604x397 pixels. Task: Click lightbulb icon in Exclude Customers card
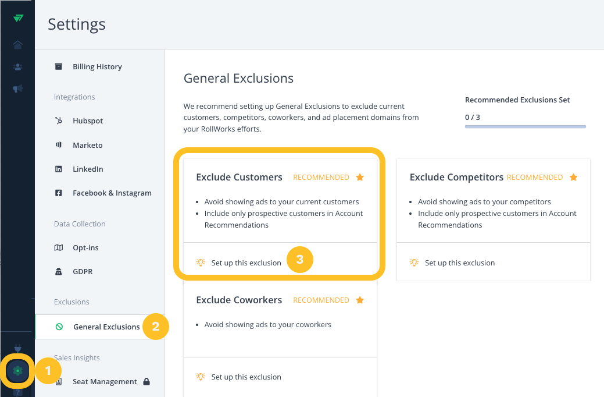coord(201,263)
